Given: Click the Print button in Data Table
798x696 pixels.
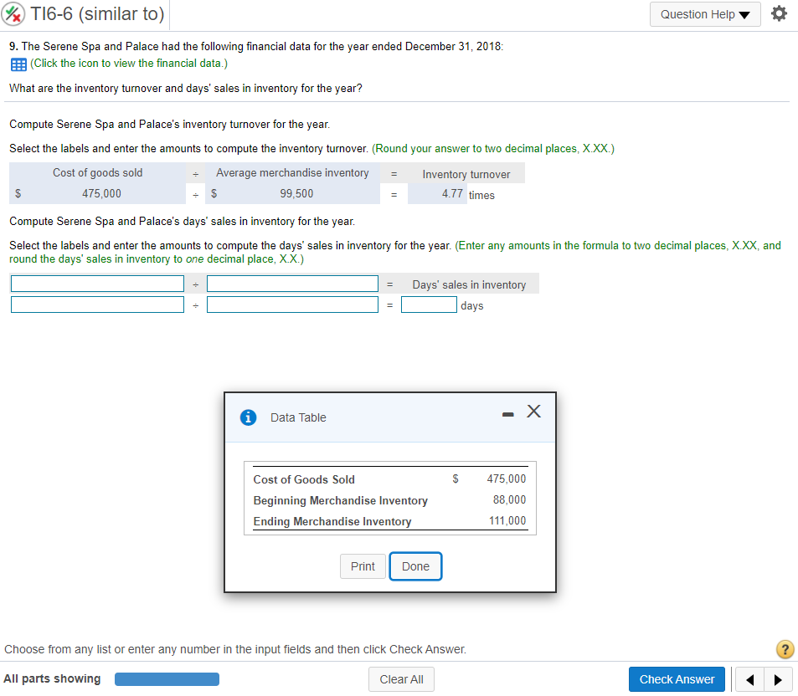Looking at the screenshot, I should point(363,566).
